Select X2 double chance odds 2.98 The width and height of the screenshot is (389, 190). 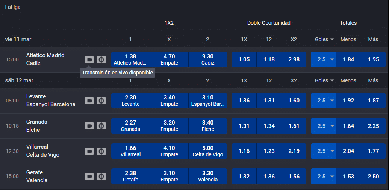point(294,59)
